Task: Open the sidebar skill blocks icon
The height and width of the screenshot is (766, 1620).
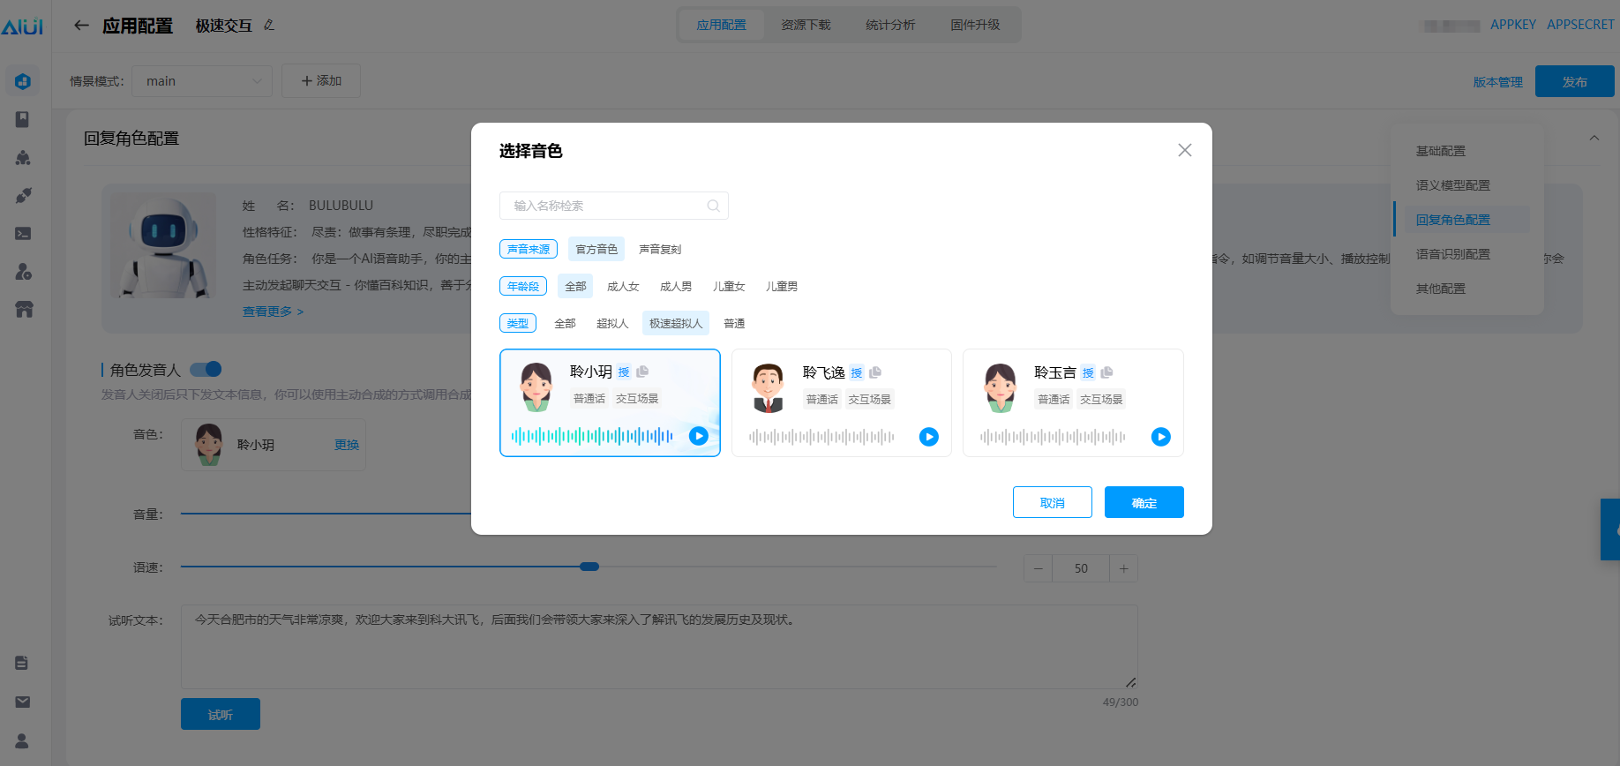Action: point(23,157)
